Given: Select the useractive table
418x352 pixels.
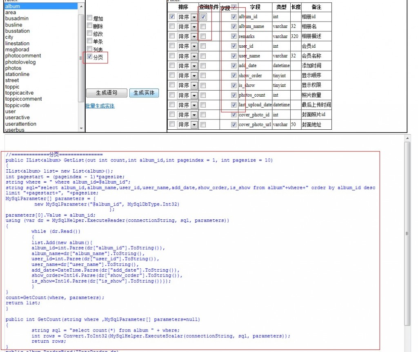Looking at the screenshot, I should pyautogui.click(x=41, y=117).
